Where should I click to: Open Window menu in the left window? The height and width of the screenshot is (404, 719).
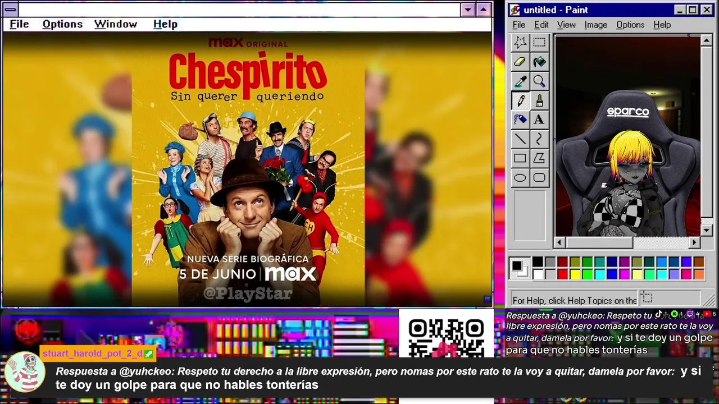(116, 24)
